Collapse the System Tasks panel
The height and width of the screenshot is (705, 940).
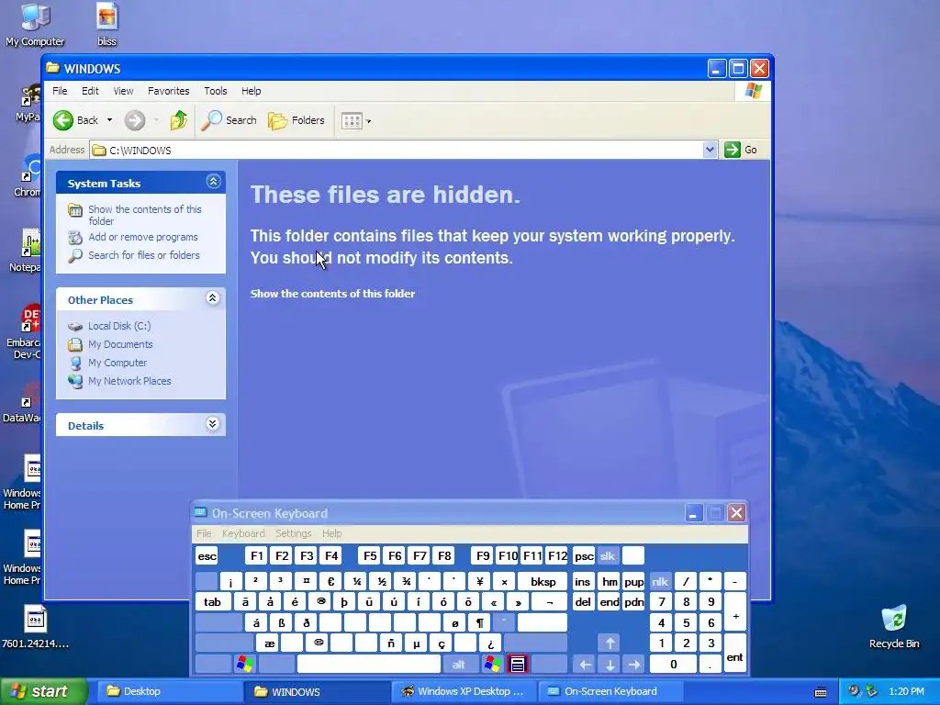[213, 182]
